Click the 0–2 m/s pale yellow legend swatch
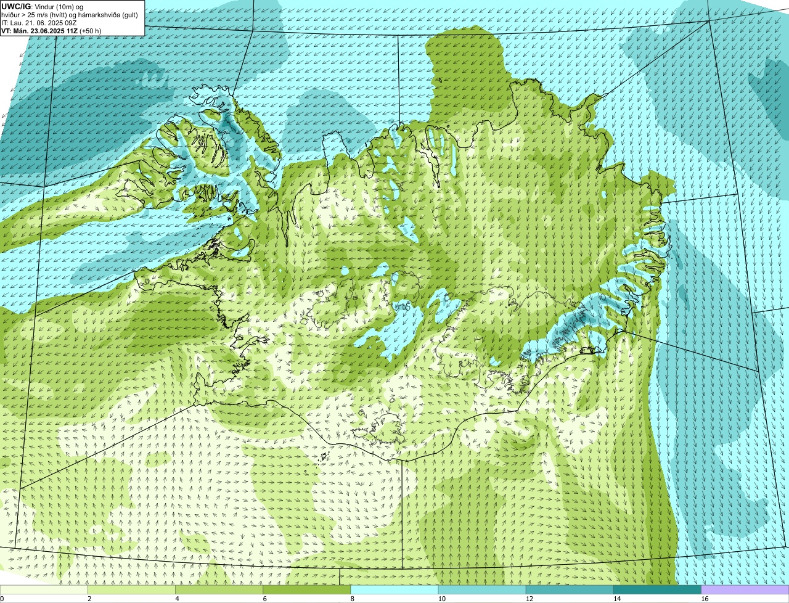This screenshot has height=603, width=789. (x=44, y=590)
